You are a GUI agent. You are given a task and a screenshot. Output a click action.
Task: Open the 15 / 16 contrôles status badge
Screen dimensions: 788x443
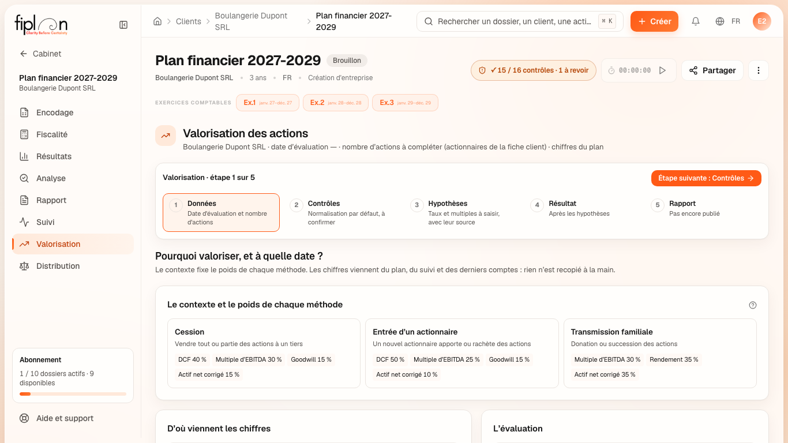[534, 70]
